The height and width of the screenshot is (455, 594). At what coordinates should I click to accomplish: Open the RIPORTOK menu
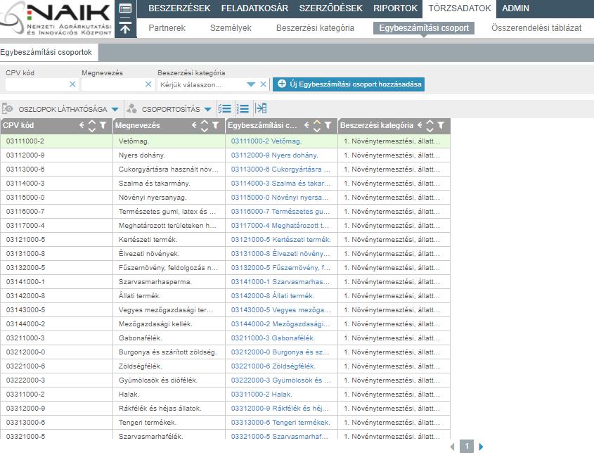pyautogui.click(x=395, y=8)
